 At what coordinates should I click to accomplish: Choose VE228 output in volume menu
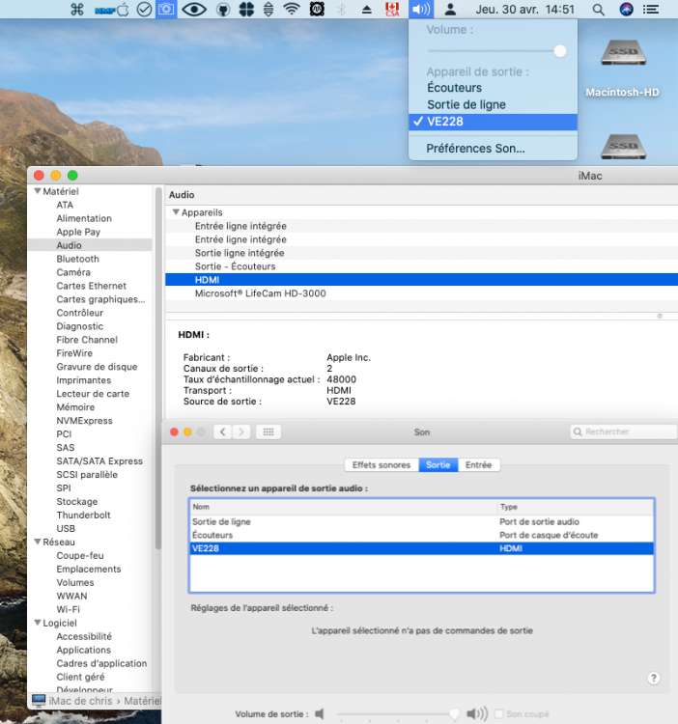(493, 122)
